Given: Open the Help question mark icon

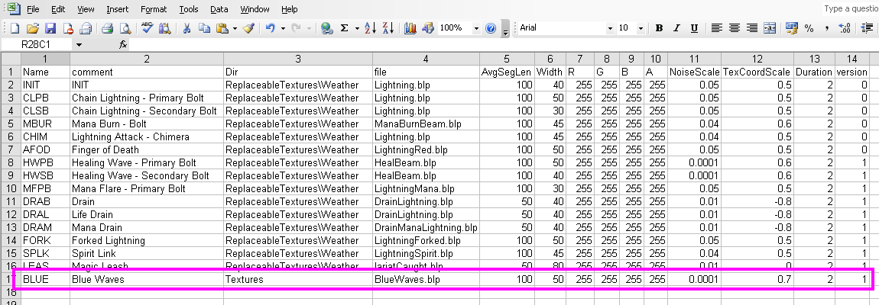Looking at the screenshot, I should pyautogui.click(x=491, y=28).
